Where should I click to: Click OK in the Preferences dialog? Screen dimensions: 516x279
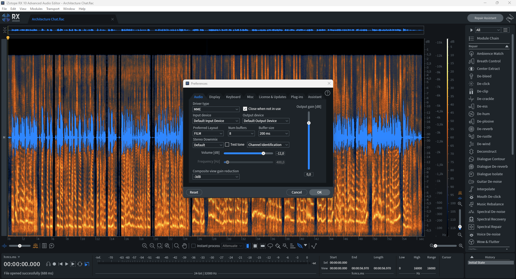319,192
